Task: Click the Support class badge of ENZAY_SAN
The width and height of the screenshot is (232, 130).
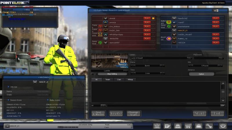Action: [100, 30]
